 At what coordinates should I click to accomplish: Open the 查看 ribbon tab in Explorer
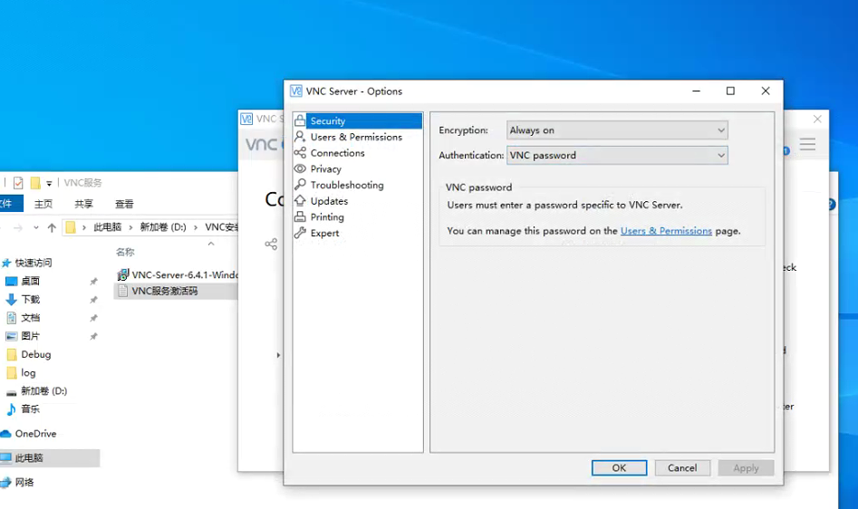coord(124,204)
